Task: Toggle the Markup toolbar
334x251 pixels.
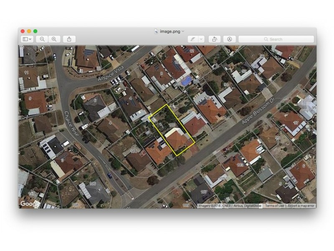Action: pyautogui.click(x=229, y=39)
